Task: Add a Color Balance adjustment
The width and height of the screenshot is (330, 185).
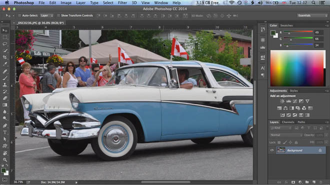Action: [285, 108]
